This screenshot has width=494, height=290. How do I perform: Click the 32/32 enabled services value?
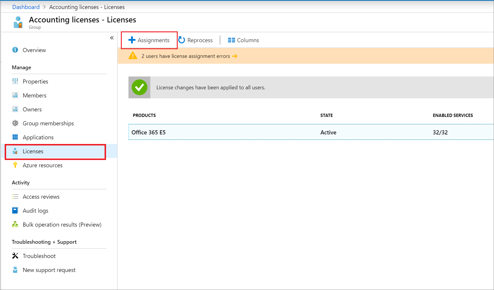(x=440, y=132)
